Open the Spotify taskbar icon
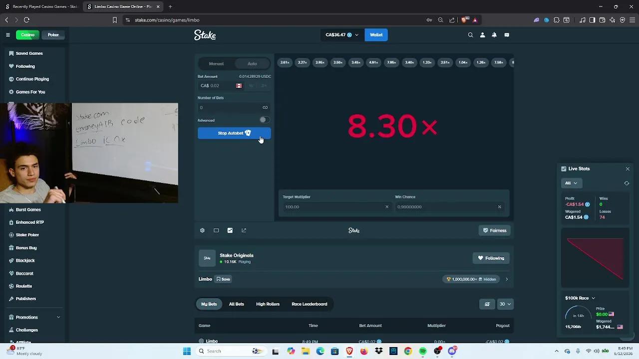Screen dimensions: 639x359 423,351
